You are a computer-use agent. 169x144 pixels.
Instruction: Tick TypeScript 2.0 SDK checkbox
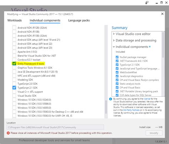pos(14,84)
